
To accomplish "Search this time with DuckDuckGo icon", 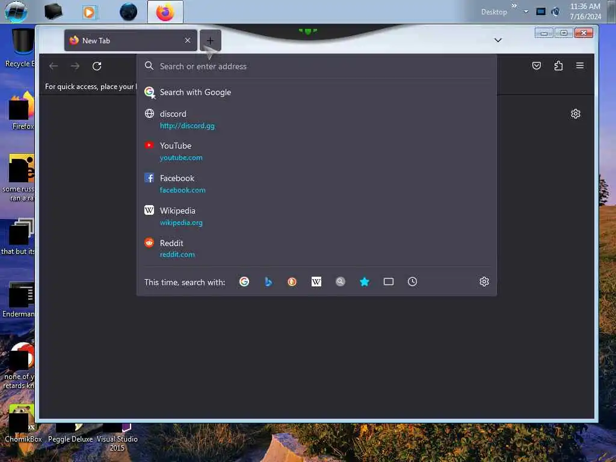I will (x=292, y=282).
